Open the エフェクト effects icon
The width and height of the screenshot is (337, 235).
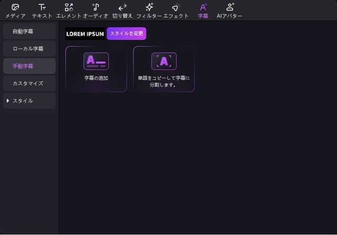click(x=176, y=8)
